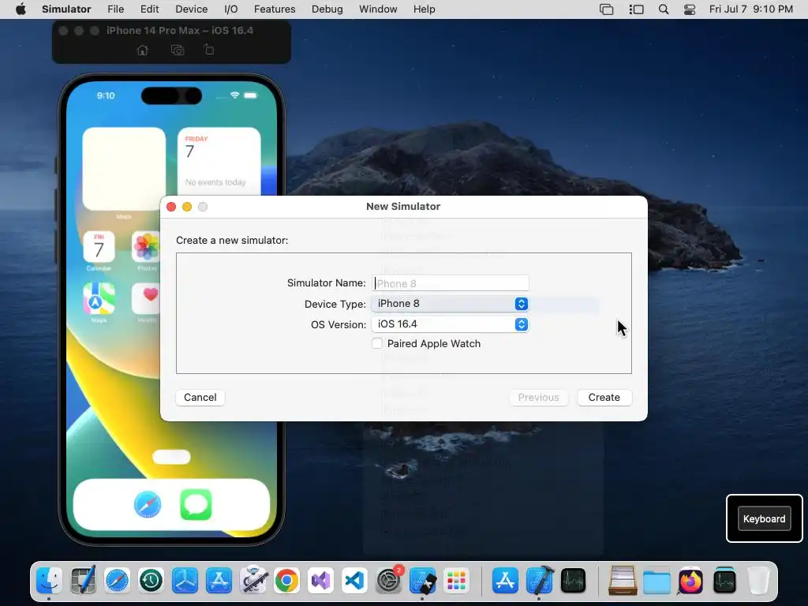Open the Features menu

tap(275, 9)
